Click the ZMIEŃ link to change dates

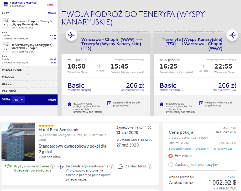[x=50, y=5]
